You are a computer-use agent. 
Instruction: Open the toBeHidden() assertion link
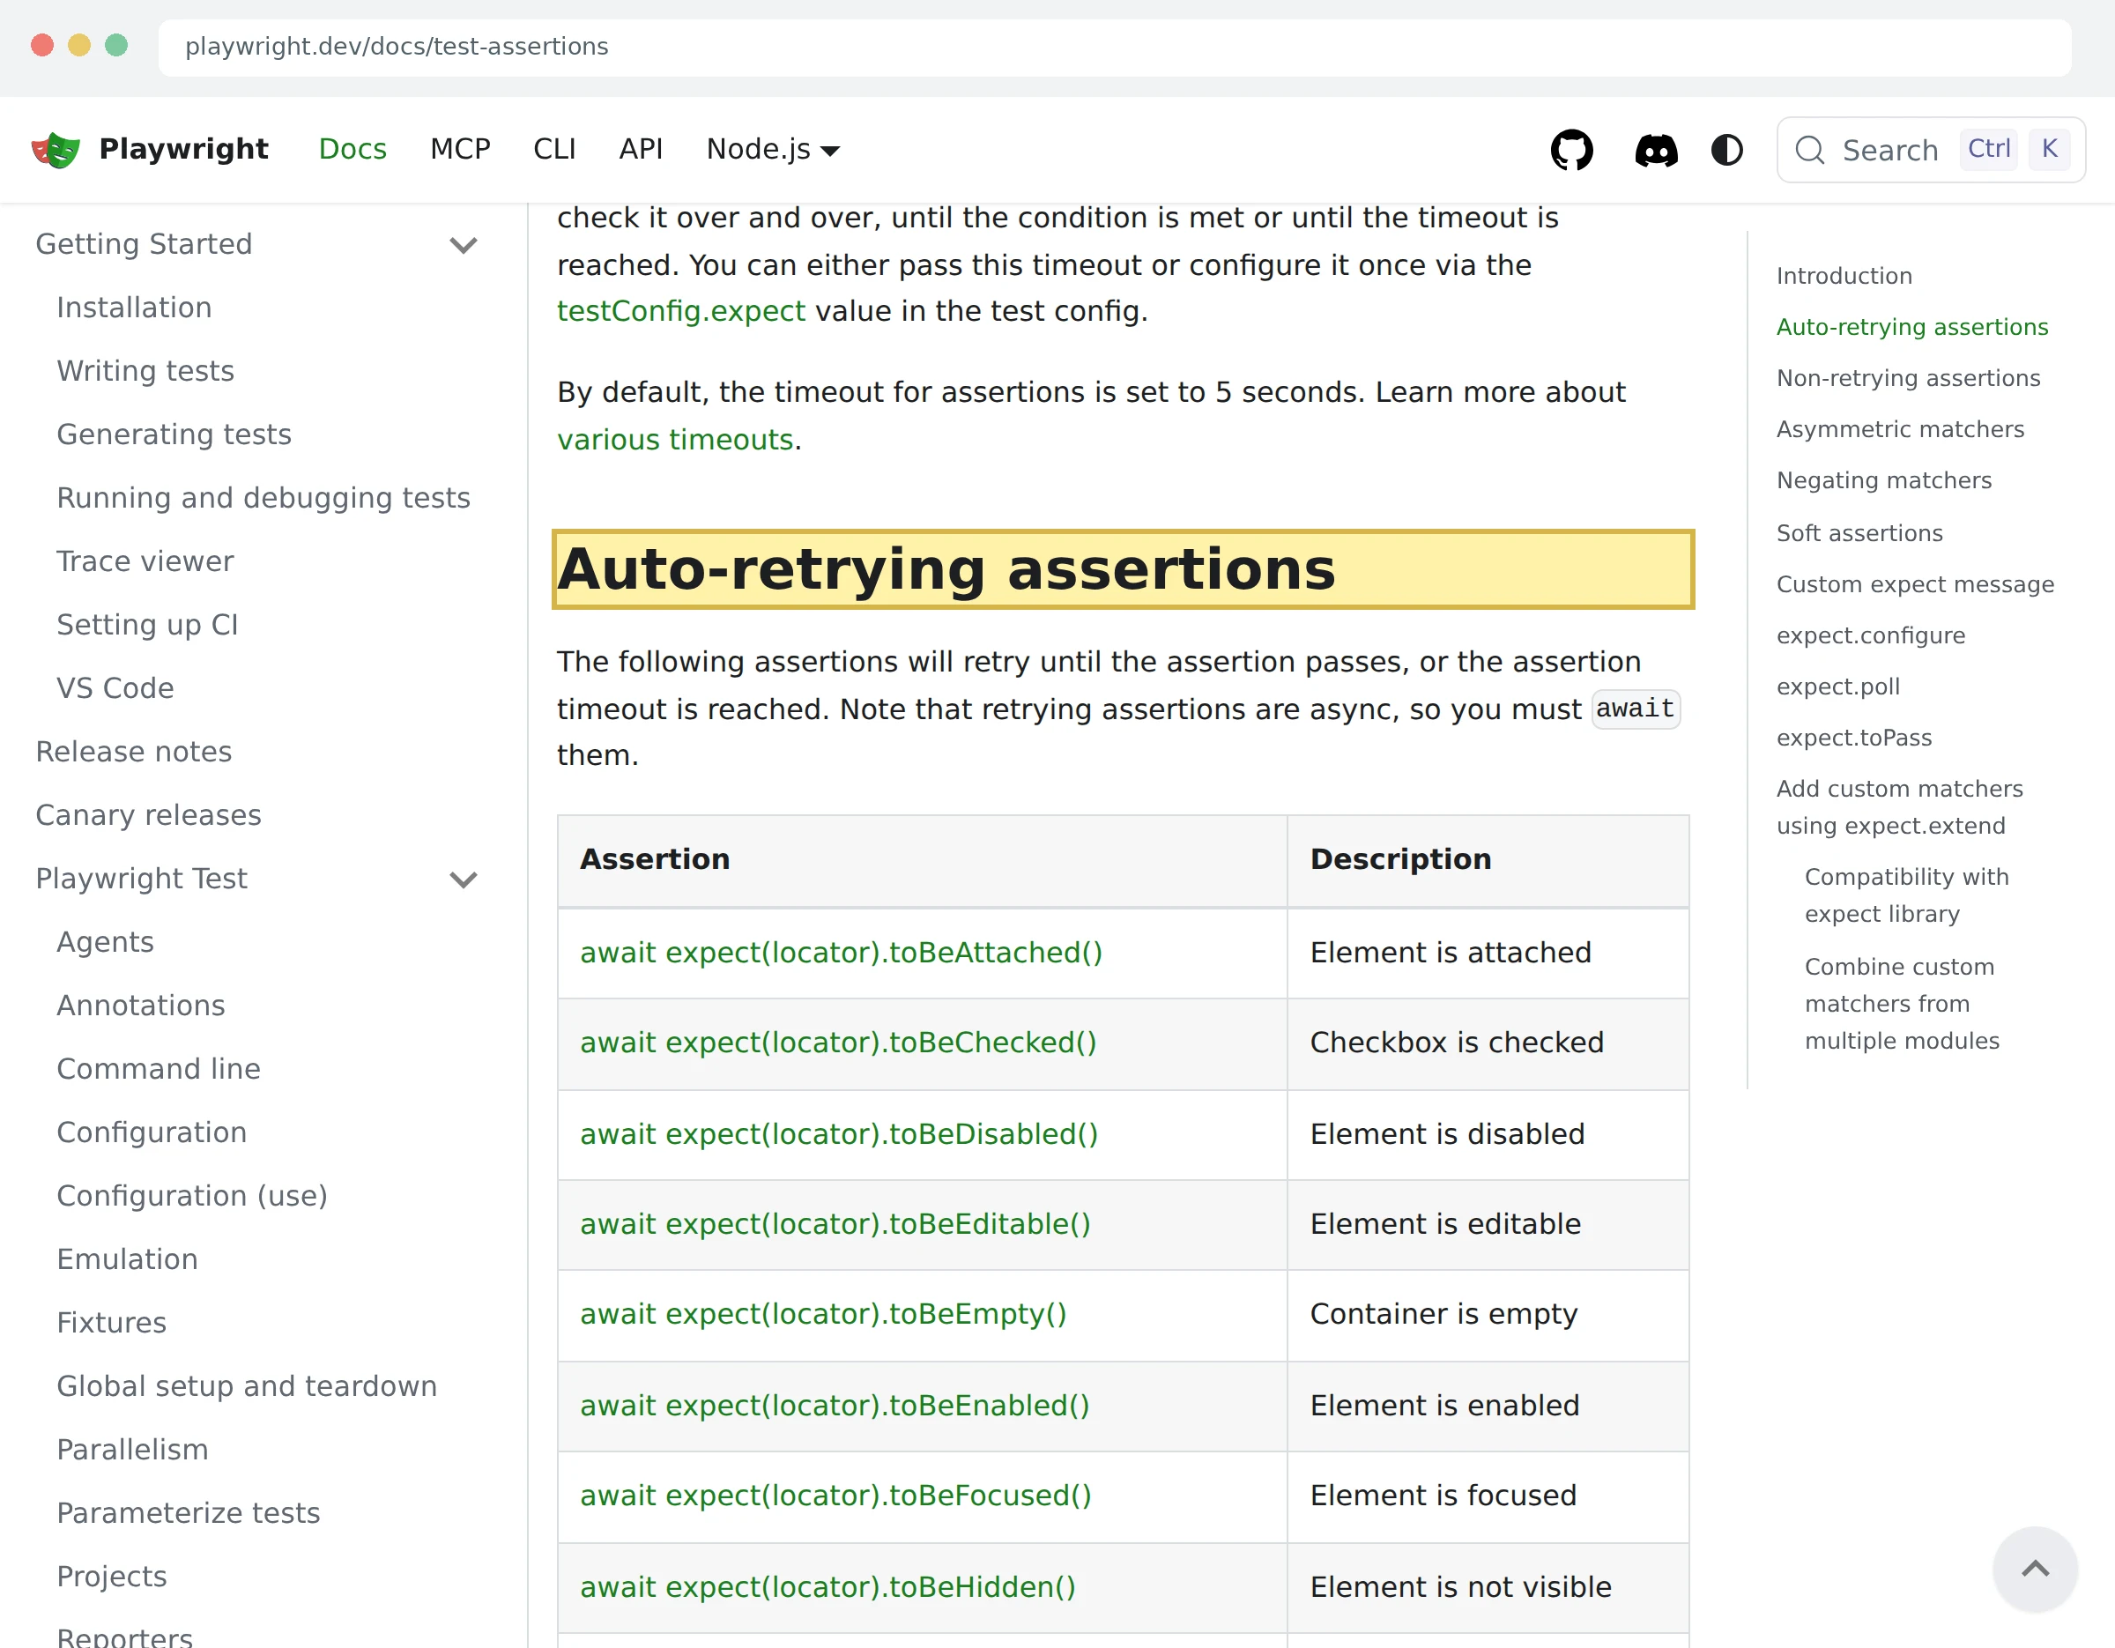828,1588
